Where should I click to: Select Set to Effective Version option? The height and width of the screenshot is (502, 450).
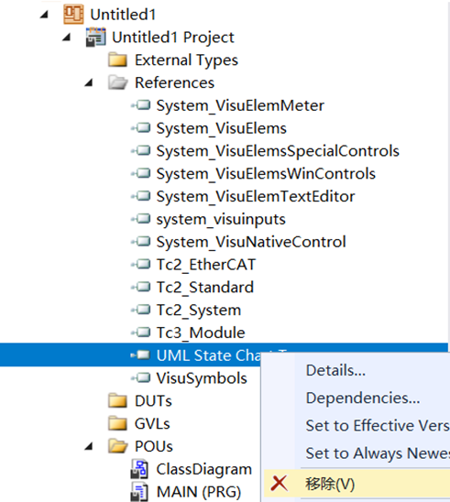click(x=378, y=425)
